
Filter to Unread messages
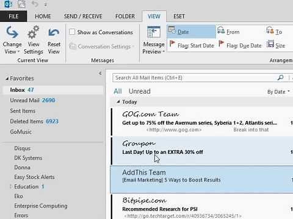(x=140, y=91)
